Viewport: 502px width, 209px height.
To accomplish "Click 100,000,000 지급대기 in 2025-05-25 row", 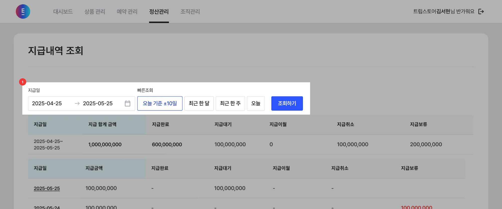I will 230,188.
